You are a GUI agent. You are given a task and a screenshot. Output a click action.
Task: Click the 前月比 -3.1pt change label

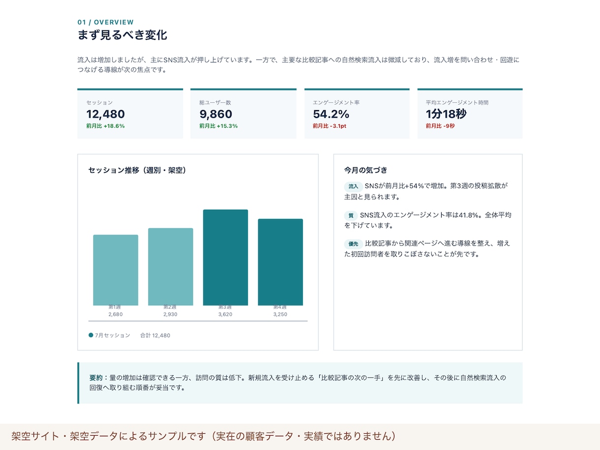tap(330, 126)
